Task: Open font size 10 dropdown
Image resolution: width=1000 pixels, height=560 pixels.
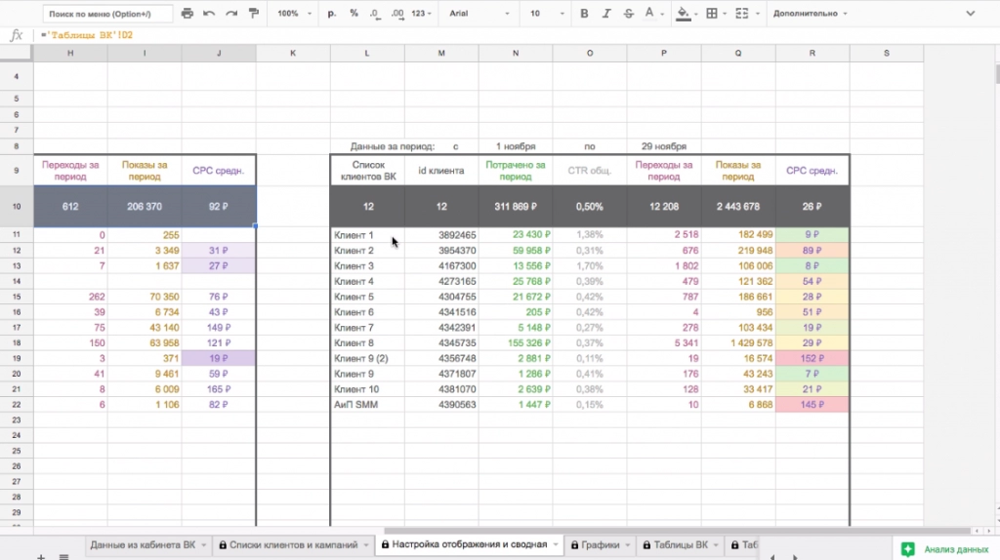Action: 547,14
